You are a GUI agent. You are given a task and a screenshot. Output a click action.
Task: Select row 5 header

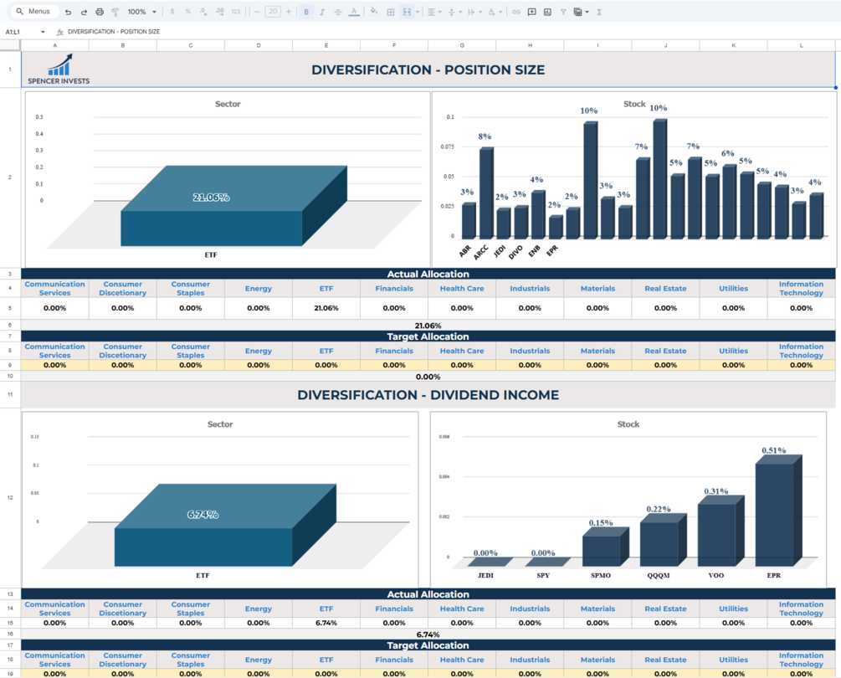[x=10, y=308]
